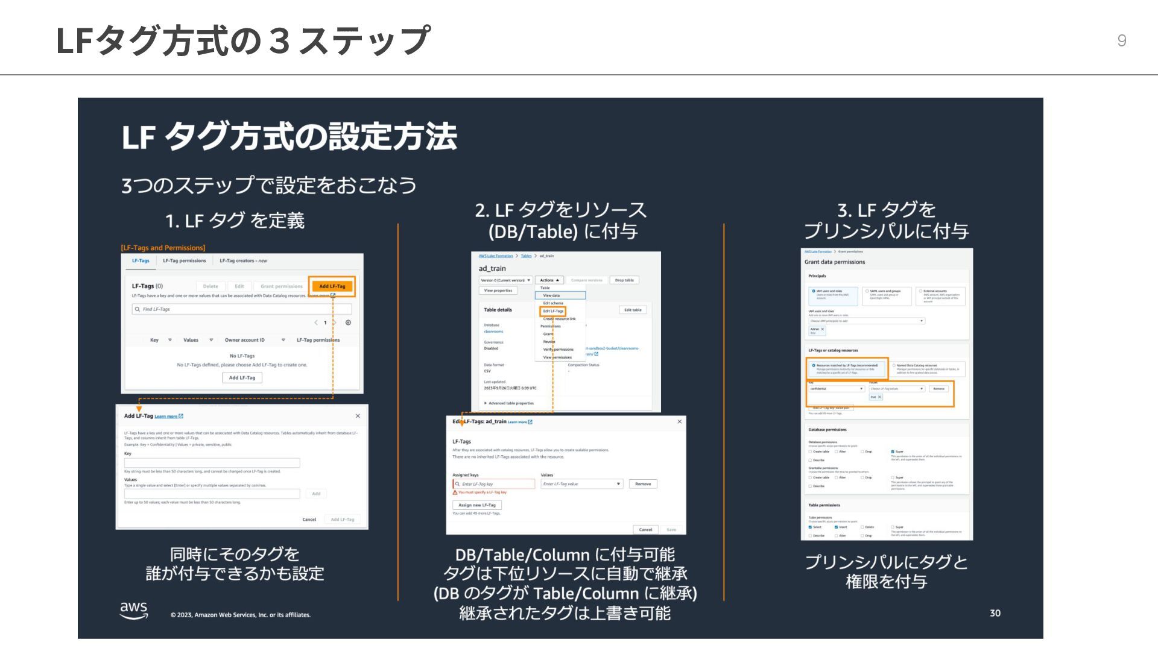Choose Verify permissions in Actions menu

tap(558, 350)
